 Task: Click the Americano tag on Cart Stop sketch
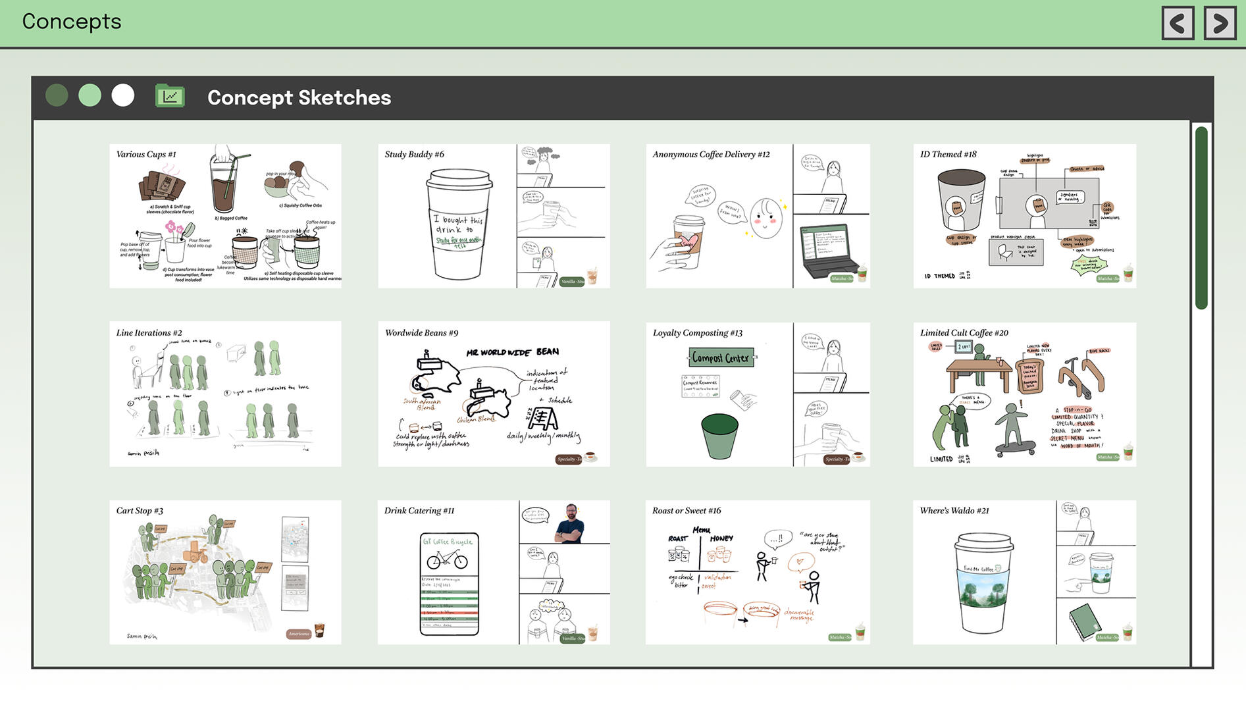(298, 633)
